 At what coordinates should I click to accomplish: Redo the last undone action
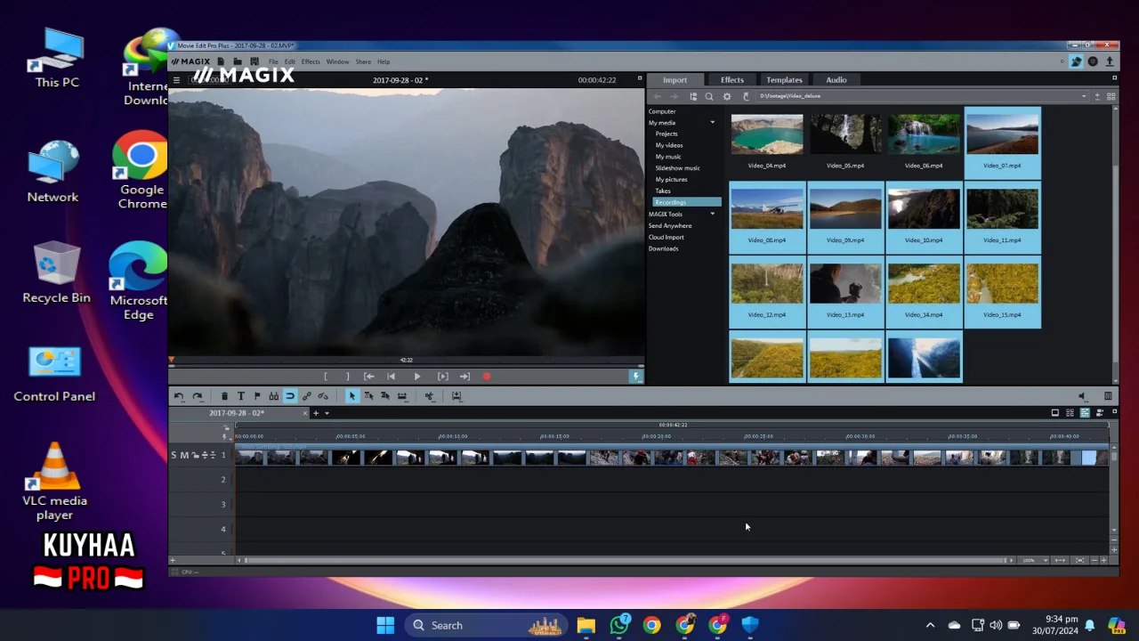point(198,396)
